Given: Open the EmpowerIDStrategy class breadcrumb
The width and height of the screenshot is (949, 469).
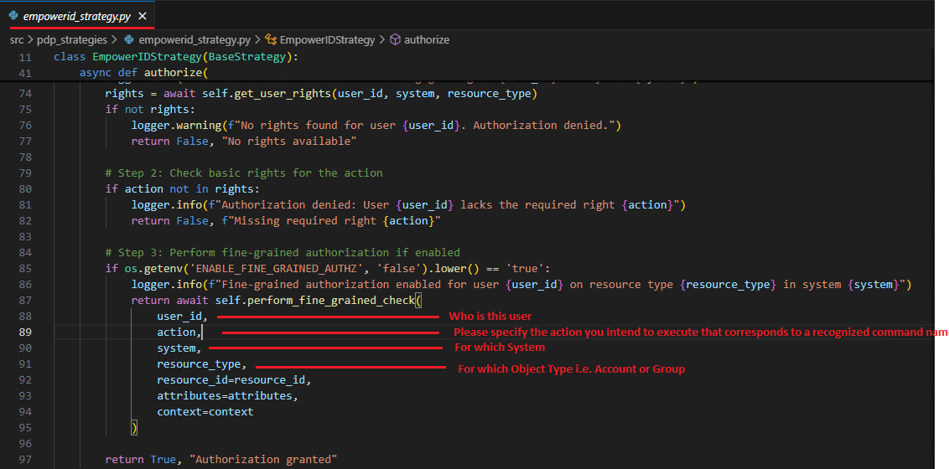Looking at the screenshot, I should [x=328, y=40].
